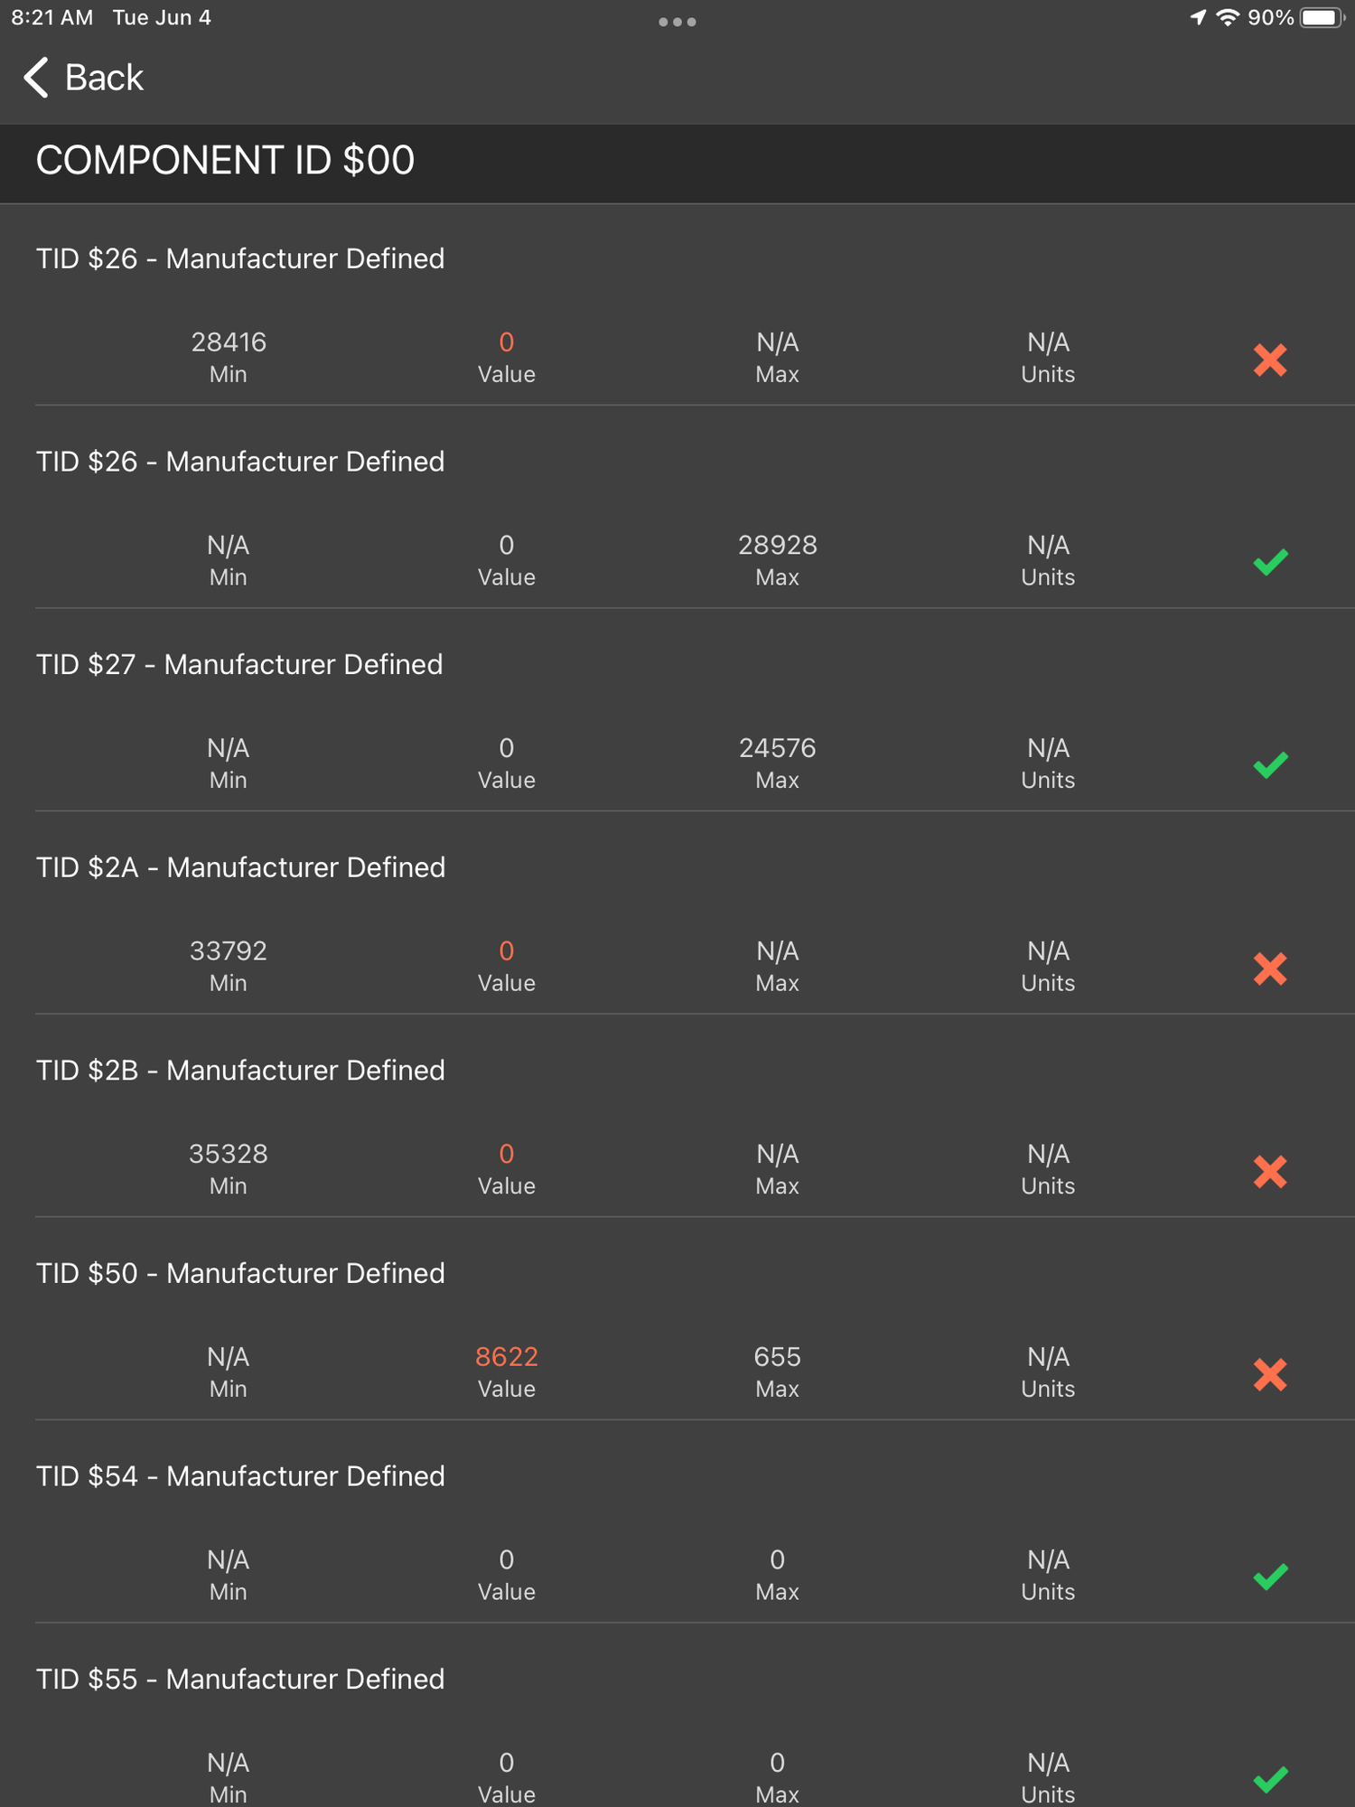Tap the battery indicator in status bar

point(1322,18)
